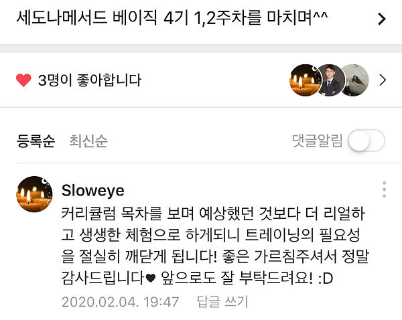The image size is (402, 320).
Task: Click the 답글 쓰기 reply button
Action: (x=222, y=301)
